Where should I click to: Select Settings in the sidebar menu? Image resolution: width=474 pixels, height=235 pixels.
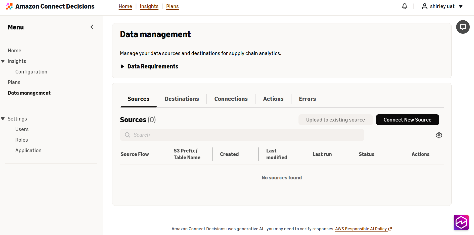tap(17, 119)
